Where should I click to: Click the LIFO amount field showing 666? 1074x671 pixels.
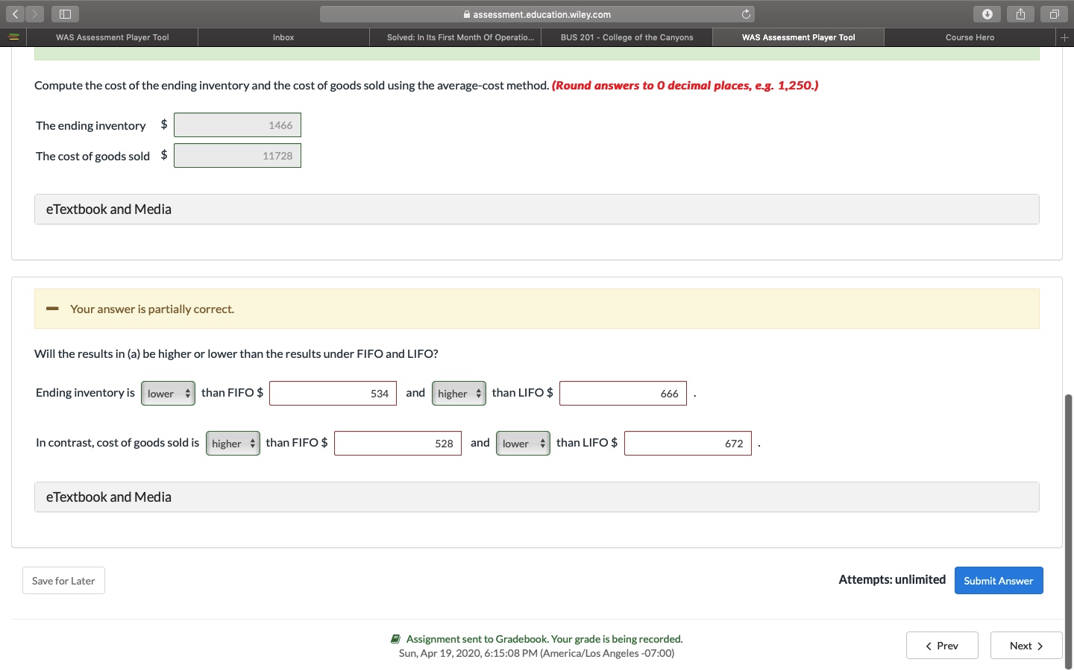point(623,394)
